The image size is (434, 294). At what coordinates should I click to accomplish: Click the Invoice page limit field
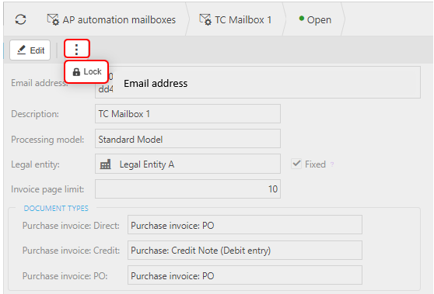(x=187, y=189)
